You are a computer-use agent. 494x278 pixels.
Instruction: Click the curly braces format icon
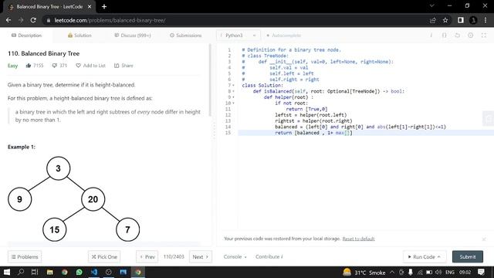444,36
